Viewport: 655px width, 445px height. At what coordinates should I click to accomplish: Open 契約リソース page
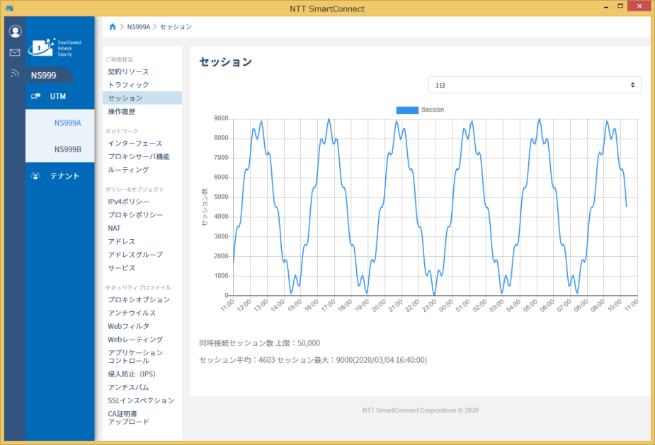pos(128,71)
